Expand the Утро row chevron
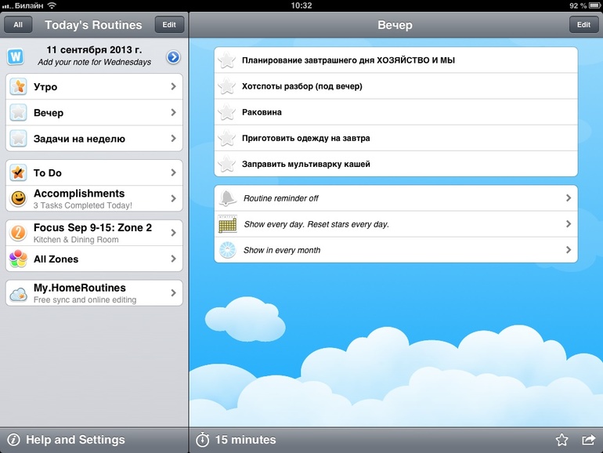Image resolution: width=603 pixels, height=453 pixels. (x=173, y=86)
